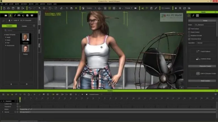Click the Play button in timeline

(x=82, y=94)
